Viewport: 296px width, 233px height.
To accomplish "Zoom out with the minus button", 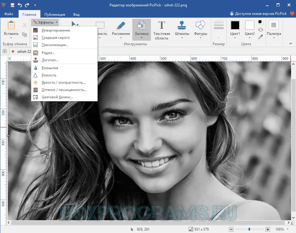I will 231,229.
